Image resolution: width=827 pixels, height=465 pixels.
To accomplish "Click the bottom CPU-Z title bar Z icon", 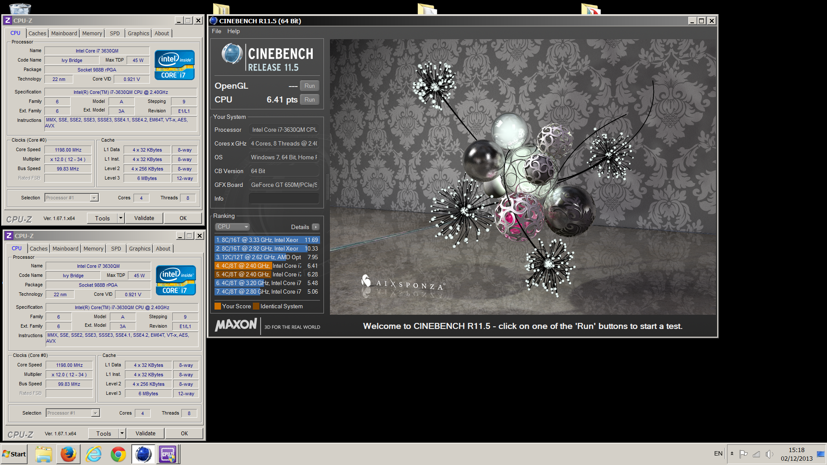I will [9, 236].
